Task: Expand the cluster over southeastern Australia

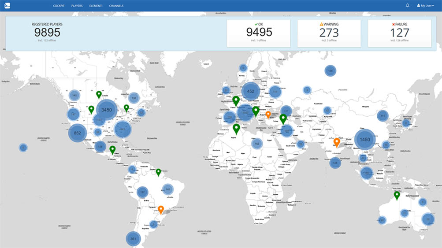Action: [x=427, y=219]
